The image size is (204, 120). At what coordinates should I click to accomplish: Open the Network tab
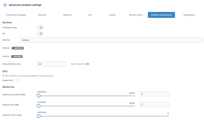coord(67,15)
